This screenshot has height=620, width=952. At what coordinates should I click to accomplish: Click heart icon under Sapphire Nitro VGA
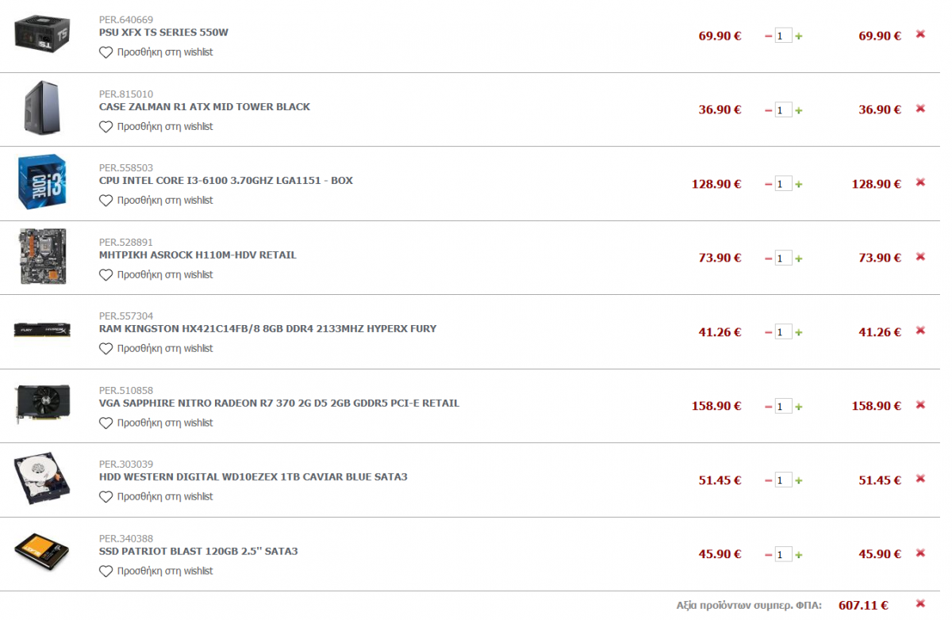point(106,423)
